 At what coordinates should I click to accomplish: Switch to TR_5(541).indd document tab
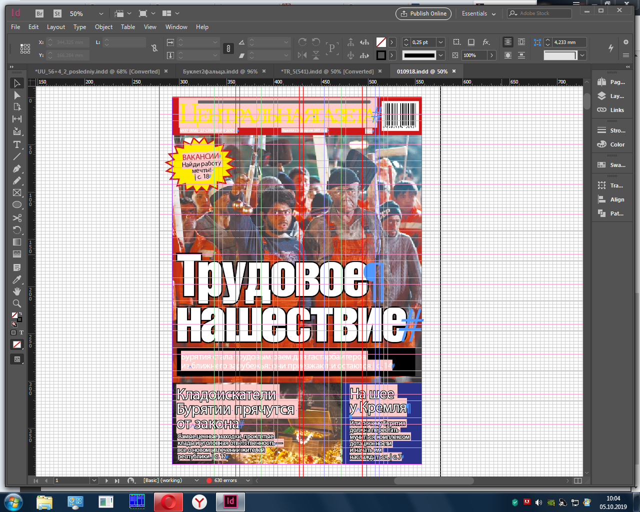point(327,71)
